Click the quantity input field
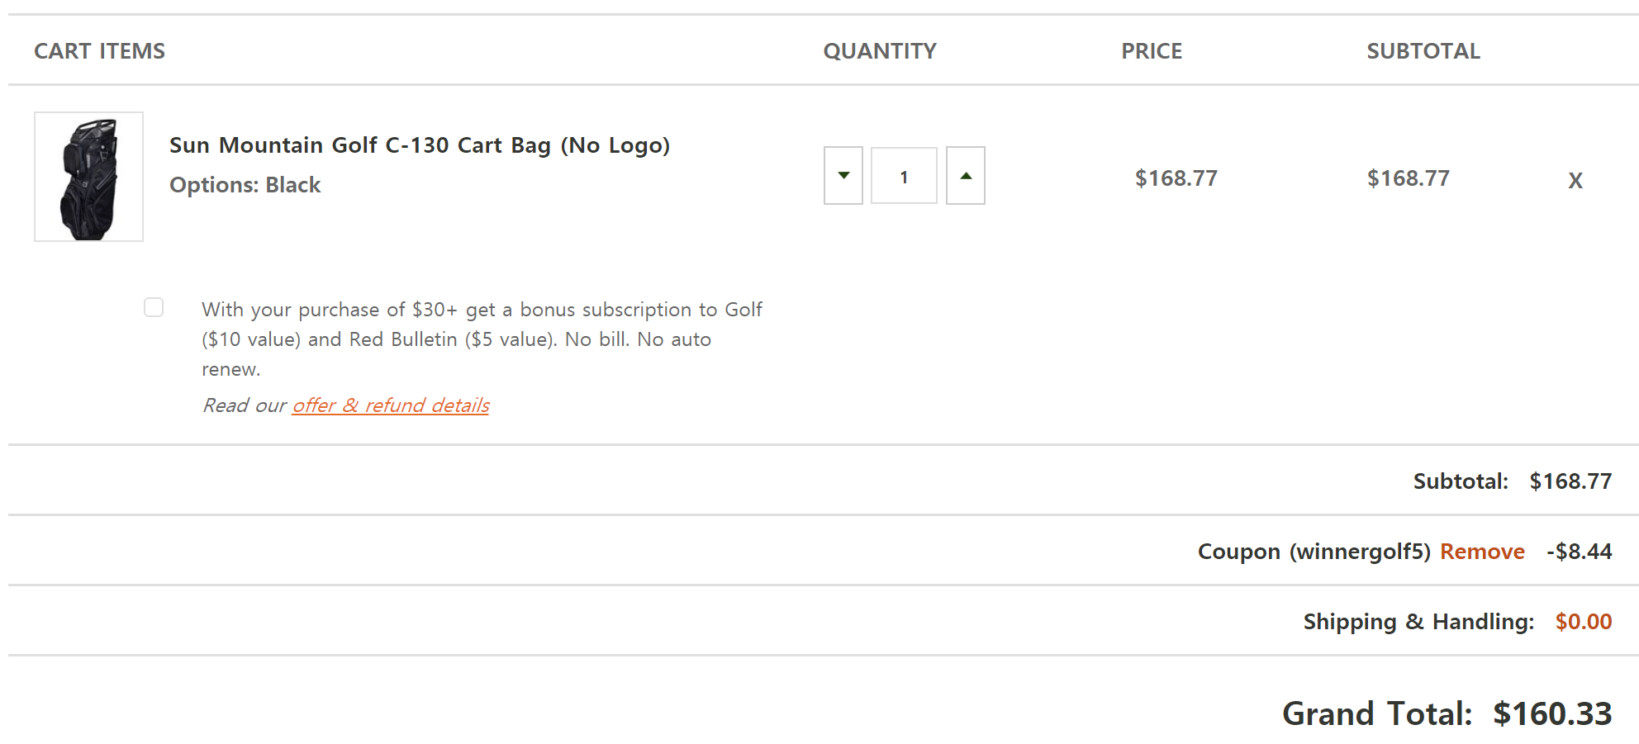The width and height of the screenshot is (1639, 744). click(904, 176)
